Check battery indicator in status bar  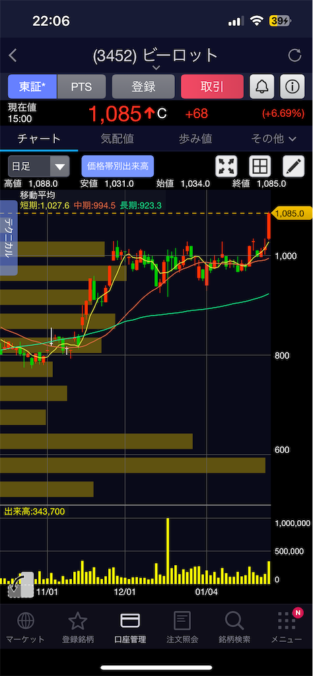pyautogui.click(x=280, y=20)
